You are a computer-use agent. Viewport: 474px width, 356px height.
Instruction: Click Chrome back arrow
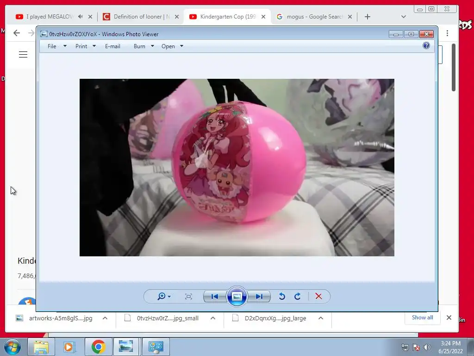click(x=17, y=33)
